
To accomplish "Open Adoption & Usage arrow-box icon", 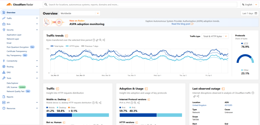I will pos(146,89).
